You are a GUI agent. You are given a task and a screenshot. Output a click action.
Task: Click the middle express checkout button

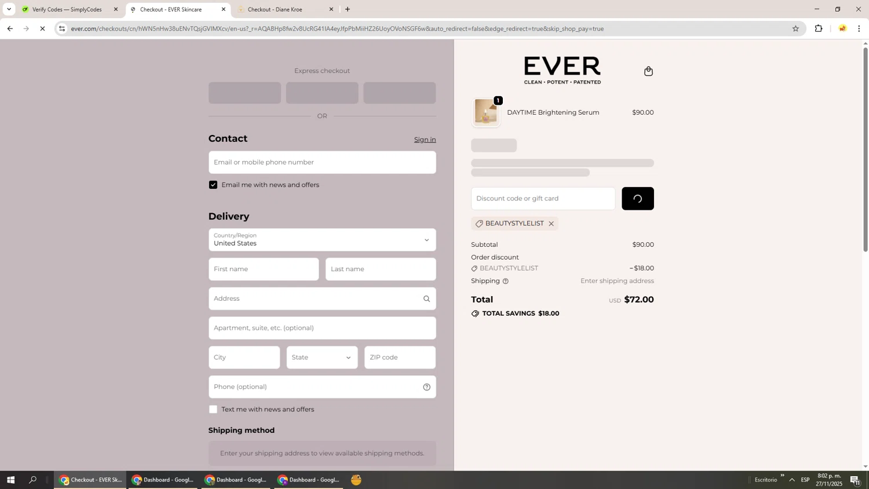coord(322,93)
